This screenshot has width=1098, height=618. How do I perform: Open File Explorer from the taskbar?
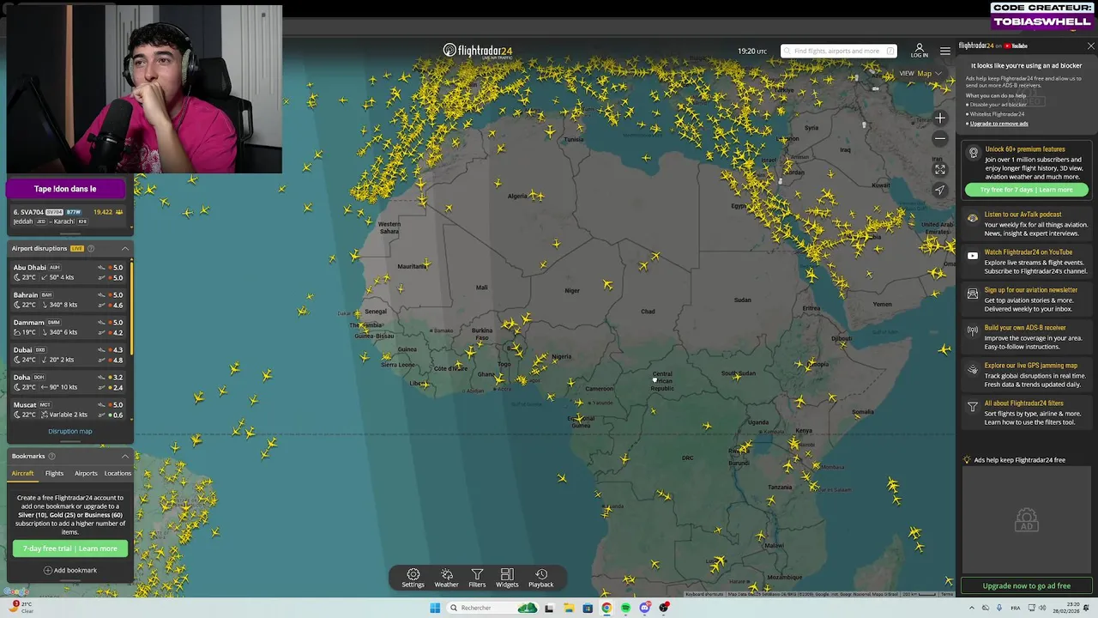[568, 608]
